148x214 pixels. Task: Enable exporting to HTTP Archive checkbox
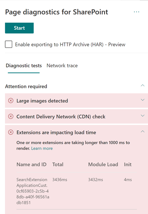pyautogui.click(x=9, y=44)
